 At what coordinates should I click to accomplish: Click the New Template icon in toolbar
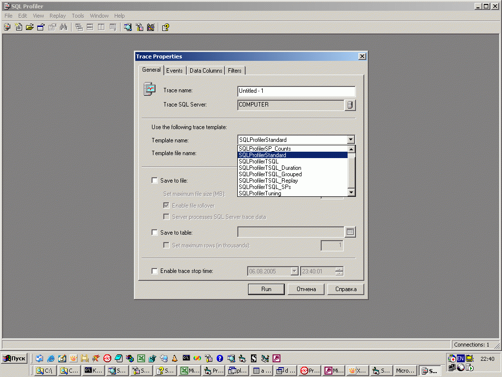19,27
